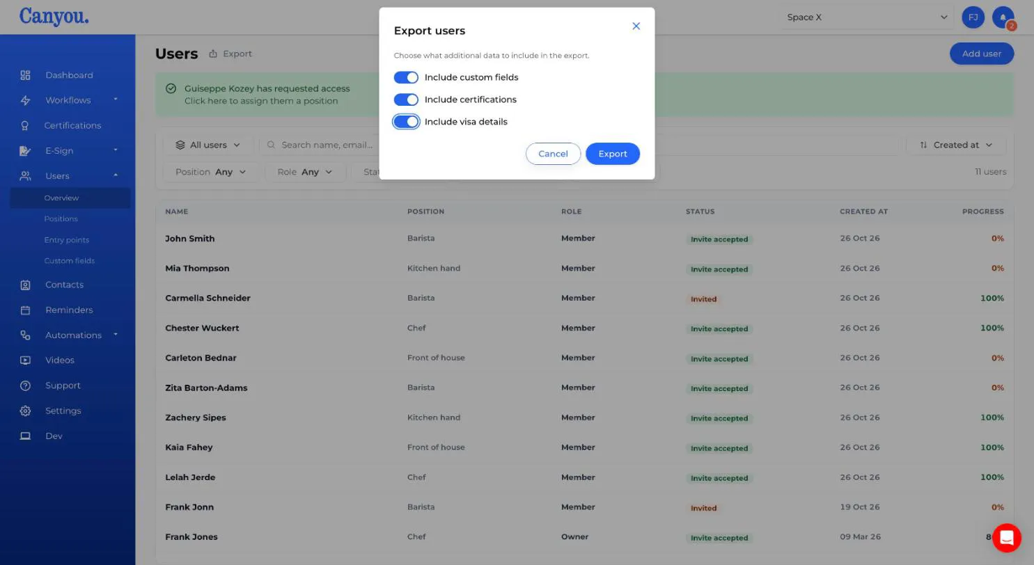Click the Videos play icon

pos(25,360)
